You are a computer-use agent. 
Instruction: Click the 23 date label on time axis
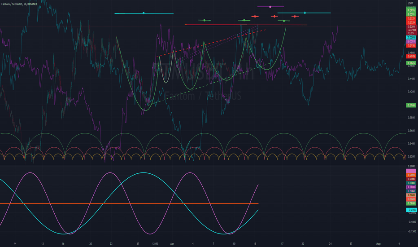click(x=111, y=244)
